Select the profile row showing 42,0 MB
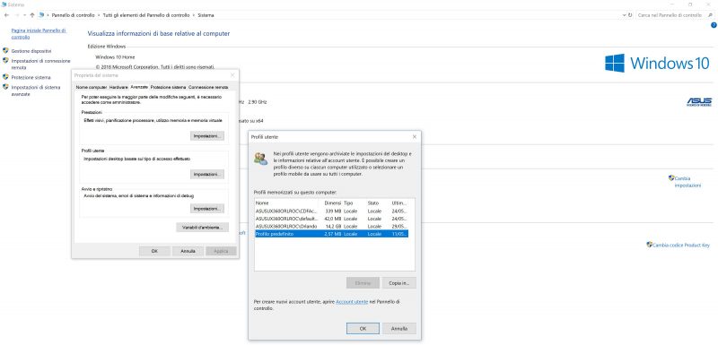 click(x=331, y=219)
